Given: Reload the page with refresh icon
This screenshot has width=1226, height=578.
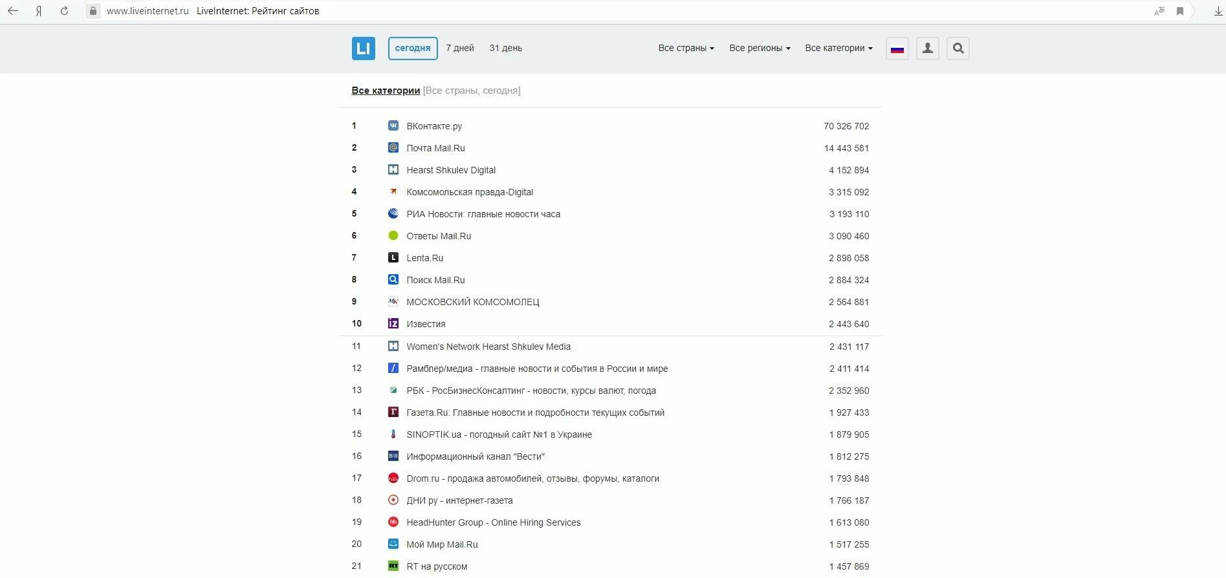Looking at the screenshot, I should [x=64, y=11].
